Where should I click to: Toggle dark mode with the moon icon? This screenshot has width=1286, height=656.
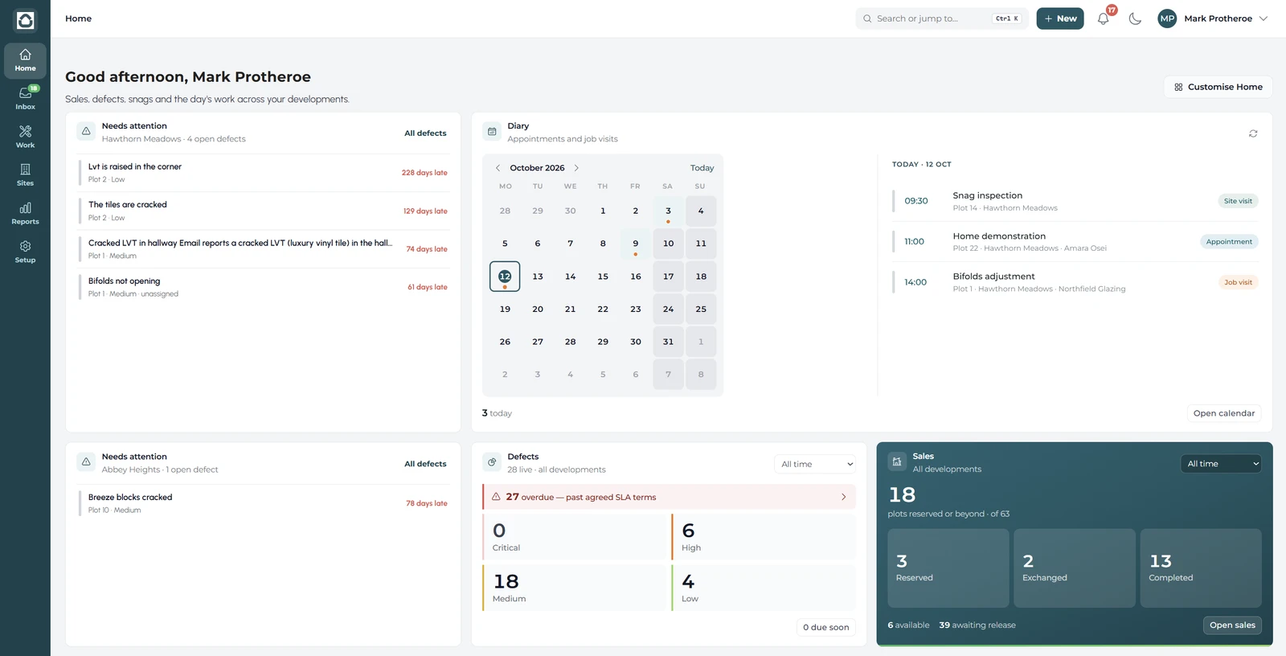(1135, 18)
